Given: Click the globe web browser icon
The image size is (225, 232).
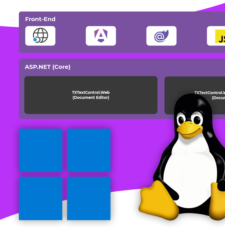Looking at the screenshot, I should (40, 36).
